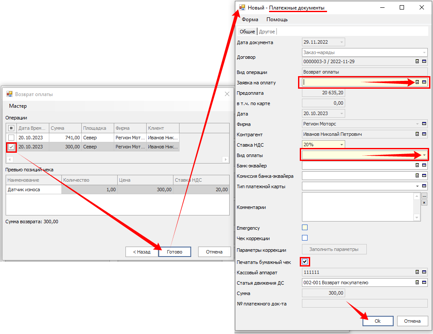Image resolution: width=433 pixels, height=334 pixels.
Task: Open list icon in Заявка на оплату field
Action: pos(417,82)
